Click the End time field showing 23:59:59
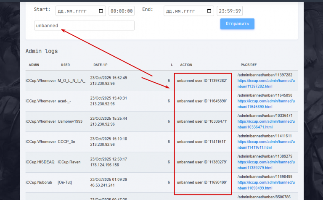 click(x=230, y=11)
